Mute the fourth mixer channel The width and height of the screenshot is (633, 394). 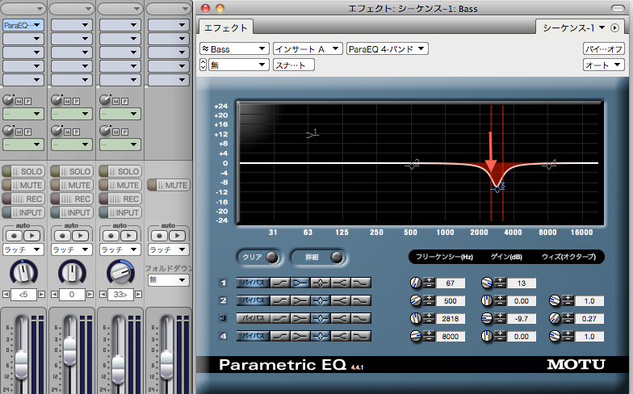[168, 185]
